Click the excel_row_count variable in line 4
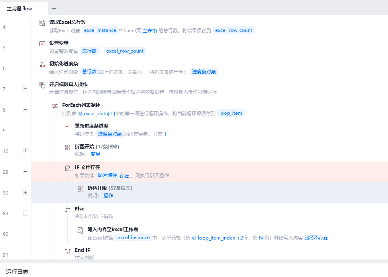The height and width of the screenshot is (277, 388). click(x=233, y=30)
